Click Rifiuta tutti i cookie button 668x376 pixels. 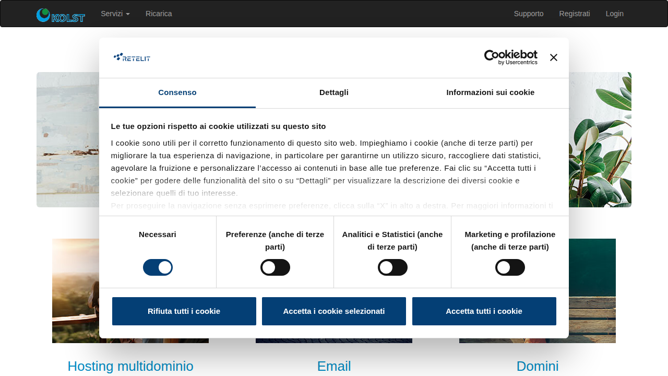[x=184, y=311]
